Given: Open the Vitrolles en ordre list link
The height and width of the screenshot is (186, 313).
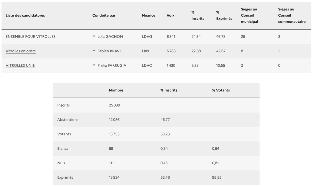Looking at the screenshot, I should pyautogui.click(x=20, y=51).
